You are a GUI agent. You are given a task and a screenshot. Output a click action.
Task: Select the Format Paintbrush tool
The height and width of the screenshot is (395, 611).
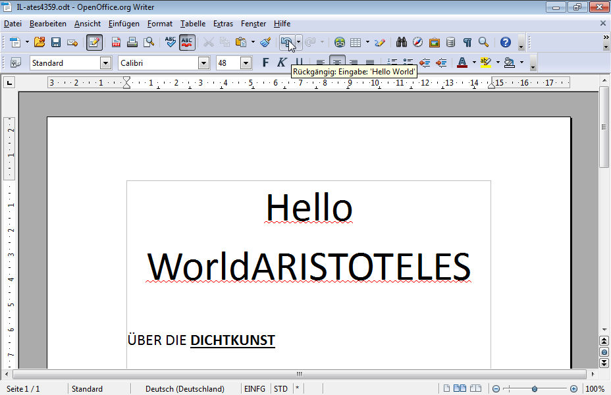click(x=266, y=42)
